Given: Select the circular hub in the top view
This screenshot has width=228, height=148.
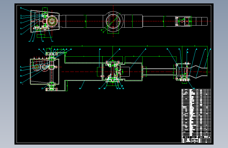Looking at the screenshot, I should 113,21.
